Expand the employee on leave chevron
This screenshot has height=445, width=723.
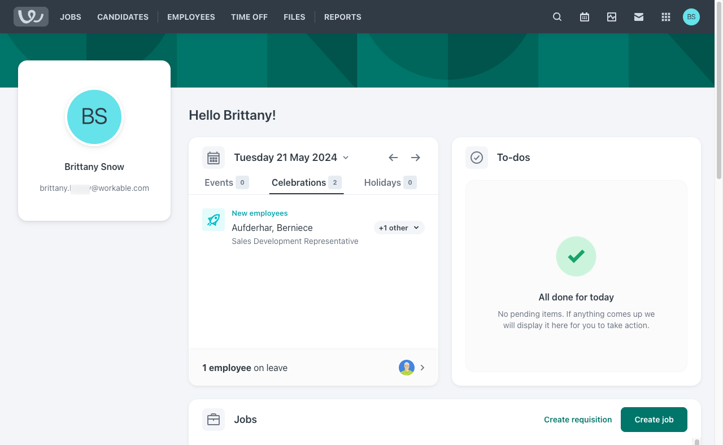pyautogui.click(x=423, y=368)
